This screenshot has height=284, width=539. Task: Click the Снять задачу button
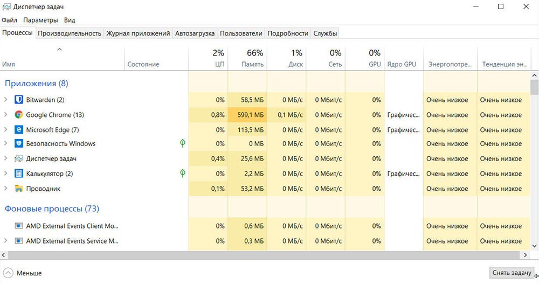coord(512,273)
